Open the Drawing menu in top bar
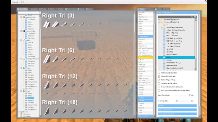Image resolution: width=218 pixels, height=122 pixels. (x=15, y=2)
